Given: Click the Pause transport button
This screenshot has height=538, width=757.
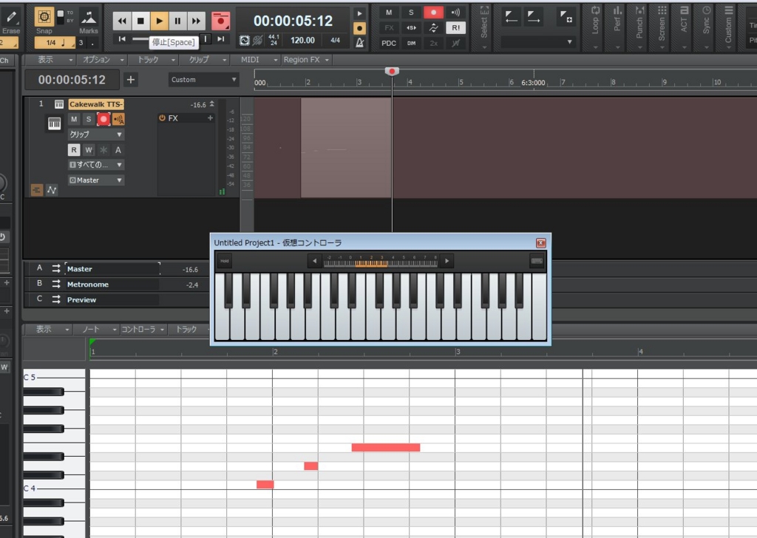Looking at the screenshot, I should 177,21.
